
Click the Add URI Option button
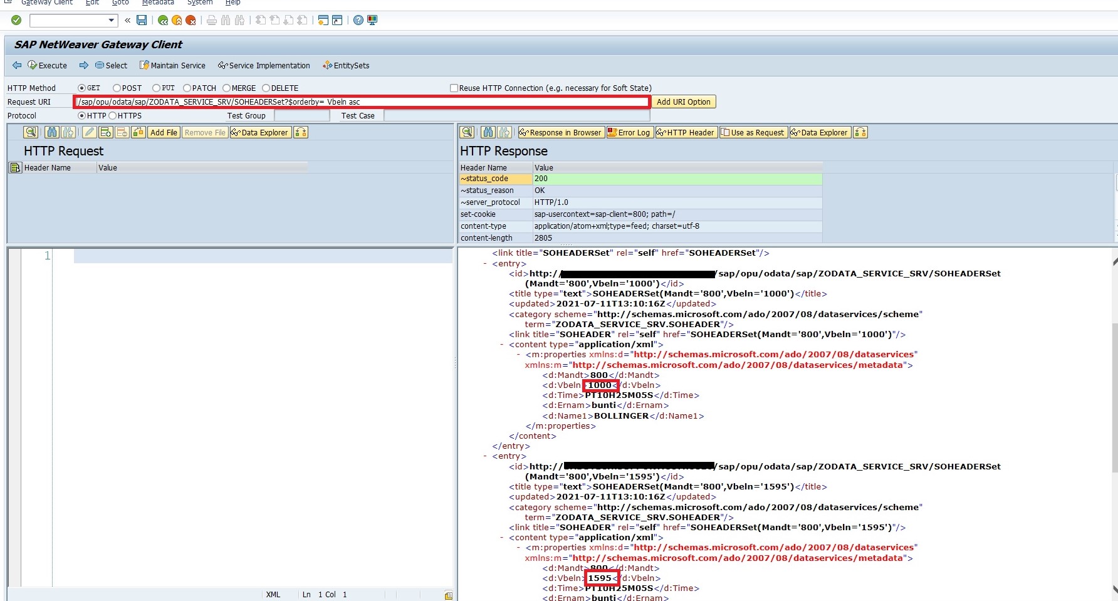point(684,102)
